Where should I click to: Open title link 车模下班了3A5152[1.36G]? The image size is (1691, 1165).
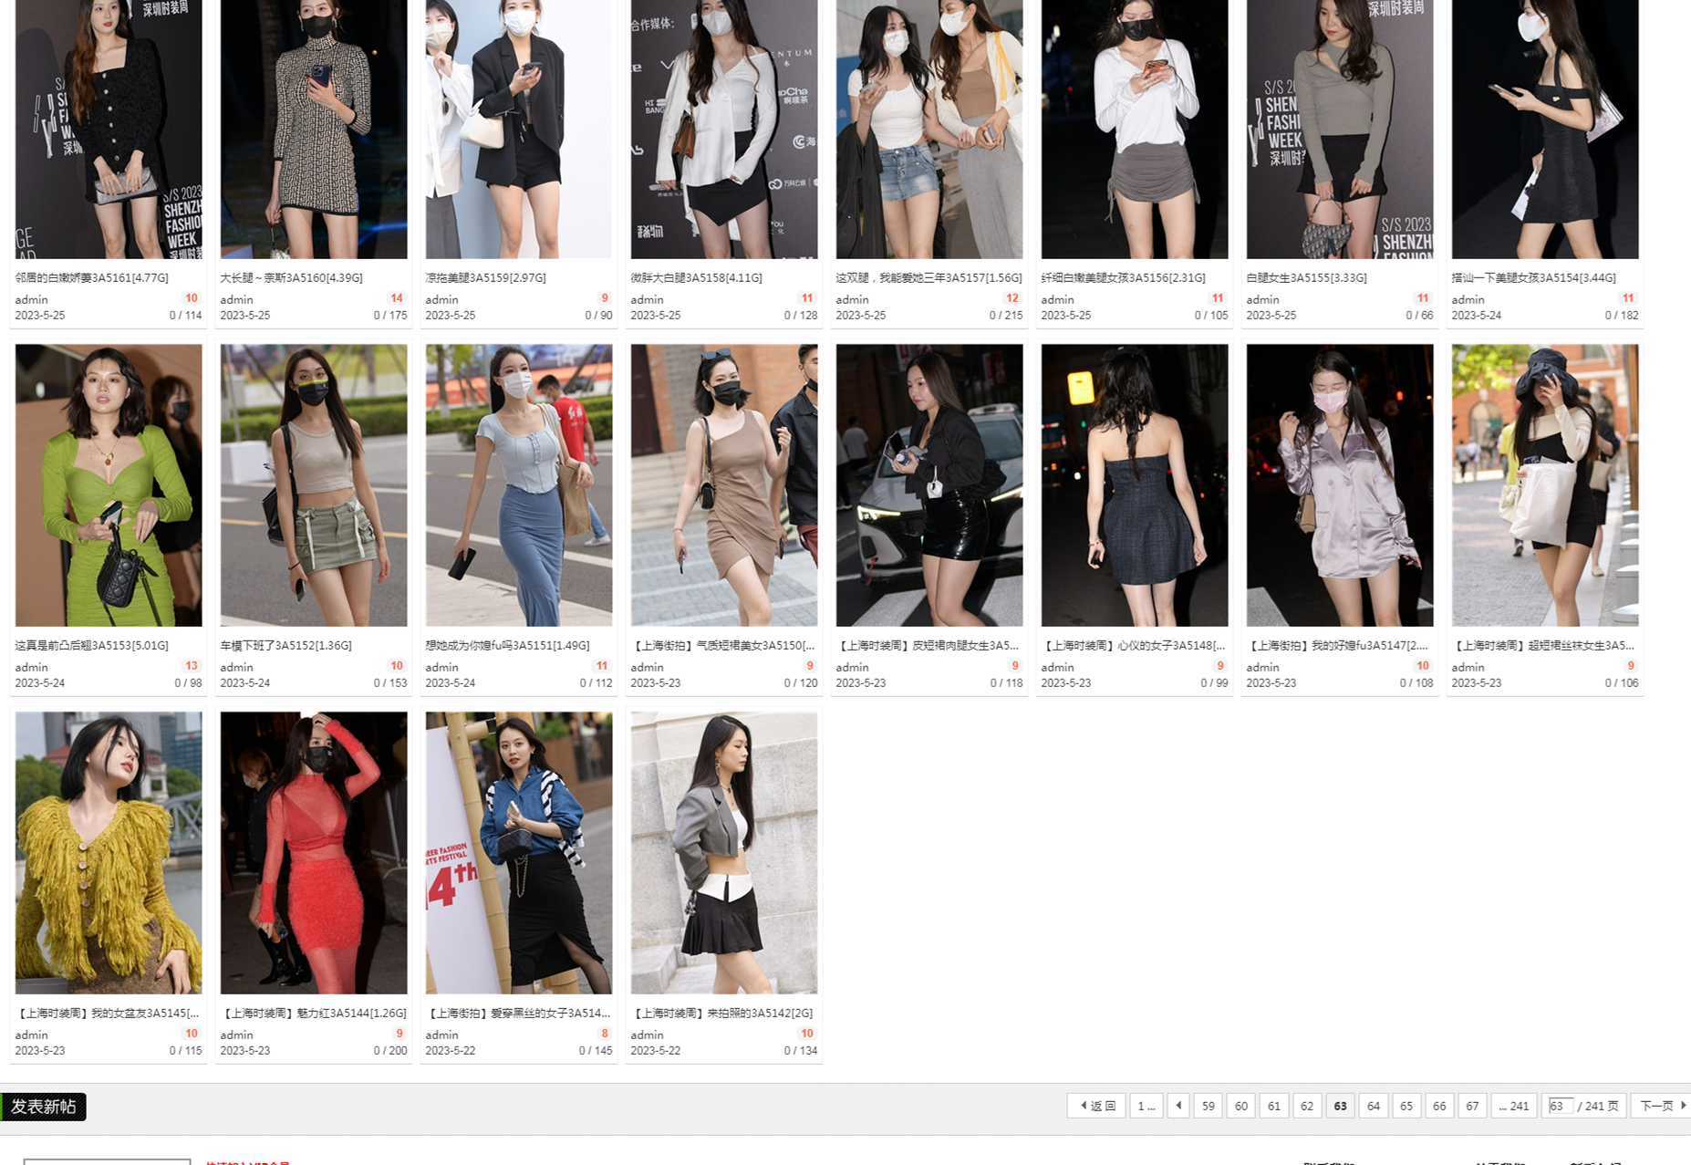click(286, 645)
